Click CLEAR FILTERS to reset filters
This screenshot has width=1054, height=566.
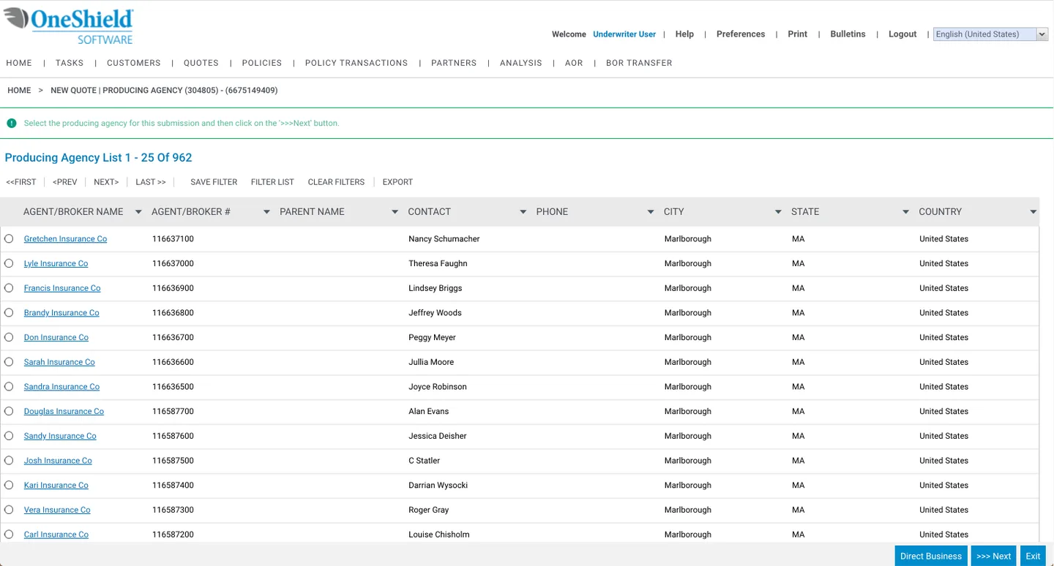pyautogui.click(x=335, y=181)
